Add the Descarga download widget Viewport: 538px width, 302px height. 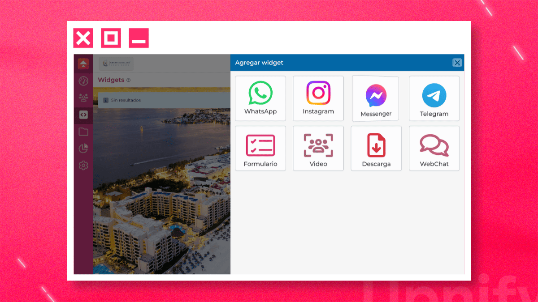coord(376,148)
